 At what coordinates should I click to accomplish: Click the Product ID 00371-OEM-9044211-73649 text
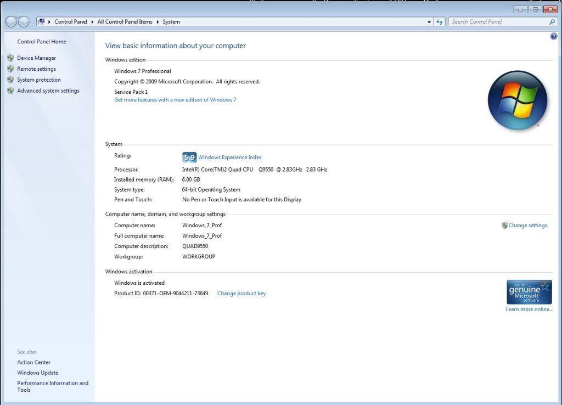(x=161, y=293)
